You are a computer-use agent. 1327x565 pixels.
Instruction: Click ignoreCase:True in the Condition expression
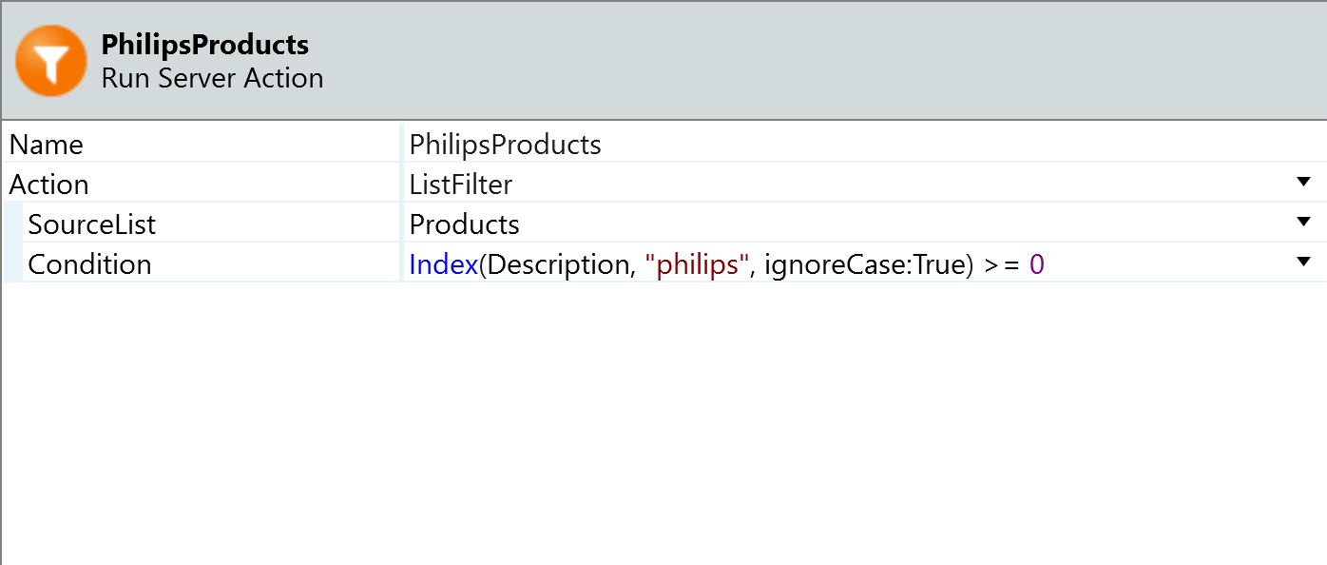coord(867,264)
